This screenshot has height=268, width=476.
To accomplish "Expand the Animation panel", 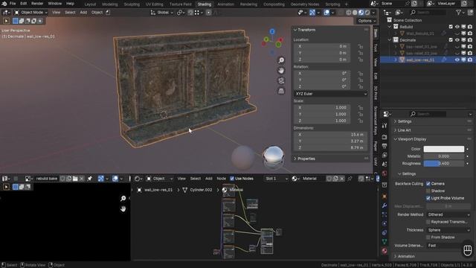I will pyautogui.click(x=406, y=256).
